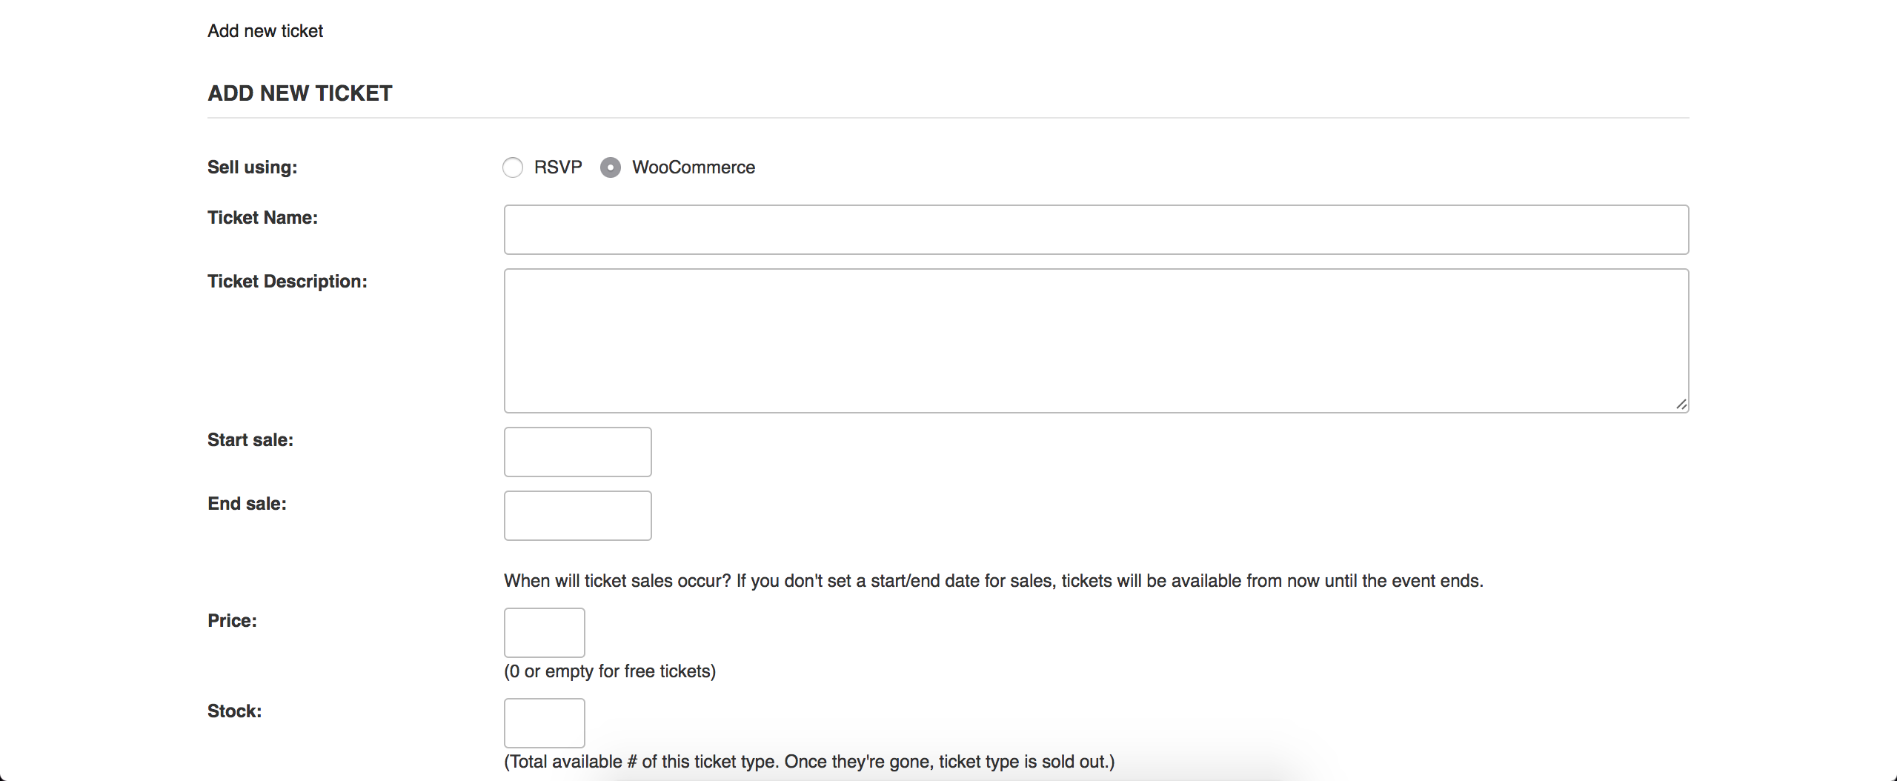1897x781 pixels.
Task: Click the 'Add new ticket' link
Action: coord(265,31)
